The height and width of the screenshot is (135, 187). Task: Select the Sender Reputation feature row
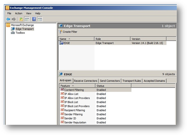75,122
